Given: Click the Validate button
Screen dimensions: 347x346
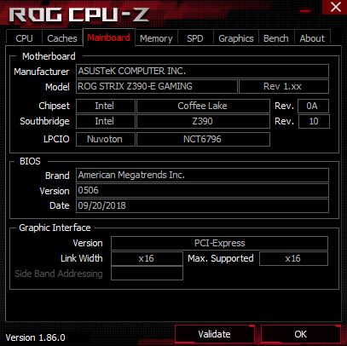Looking at the screenshot, I should point(214,334).
